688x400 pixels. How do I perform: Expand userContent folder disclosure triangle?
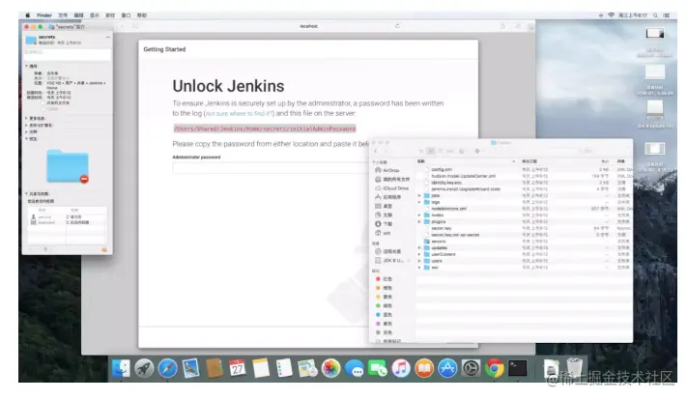tap(419, 254)
